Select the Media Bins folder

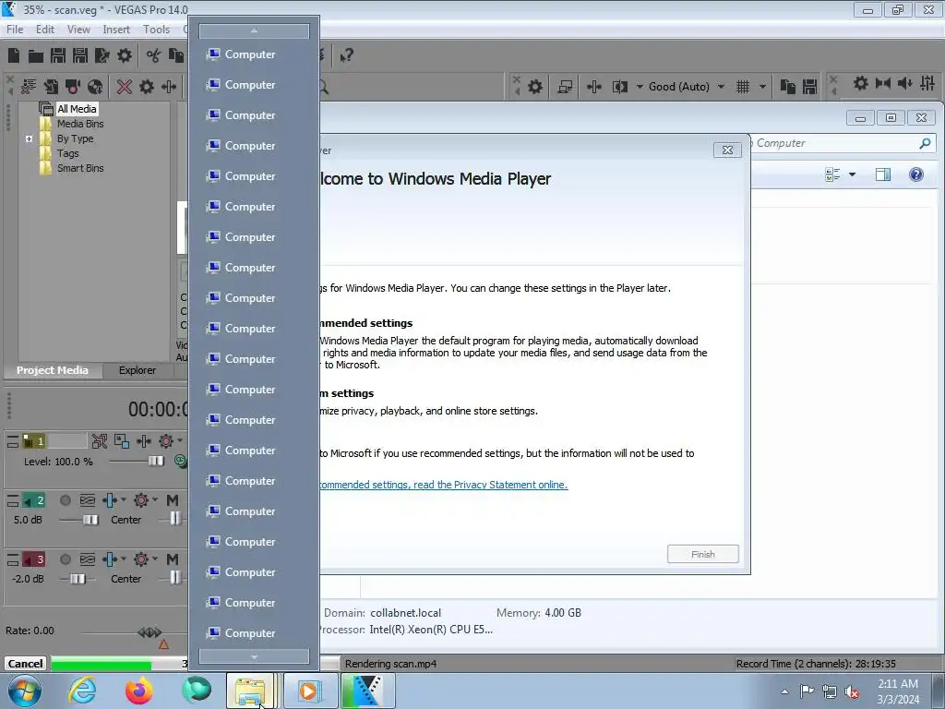pos(80,124)
